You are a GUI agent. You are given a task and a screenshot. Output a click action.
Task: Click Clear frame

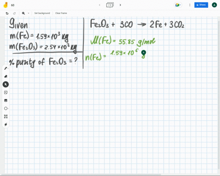[x=61, y=13]
